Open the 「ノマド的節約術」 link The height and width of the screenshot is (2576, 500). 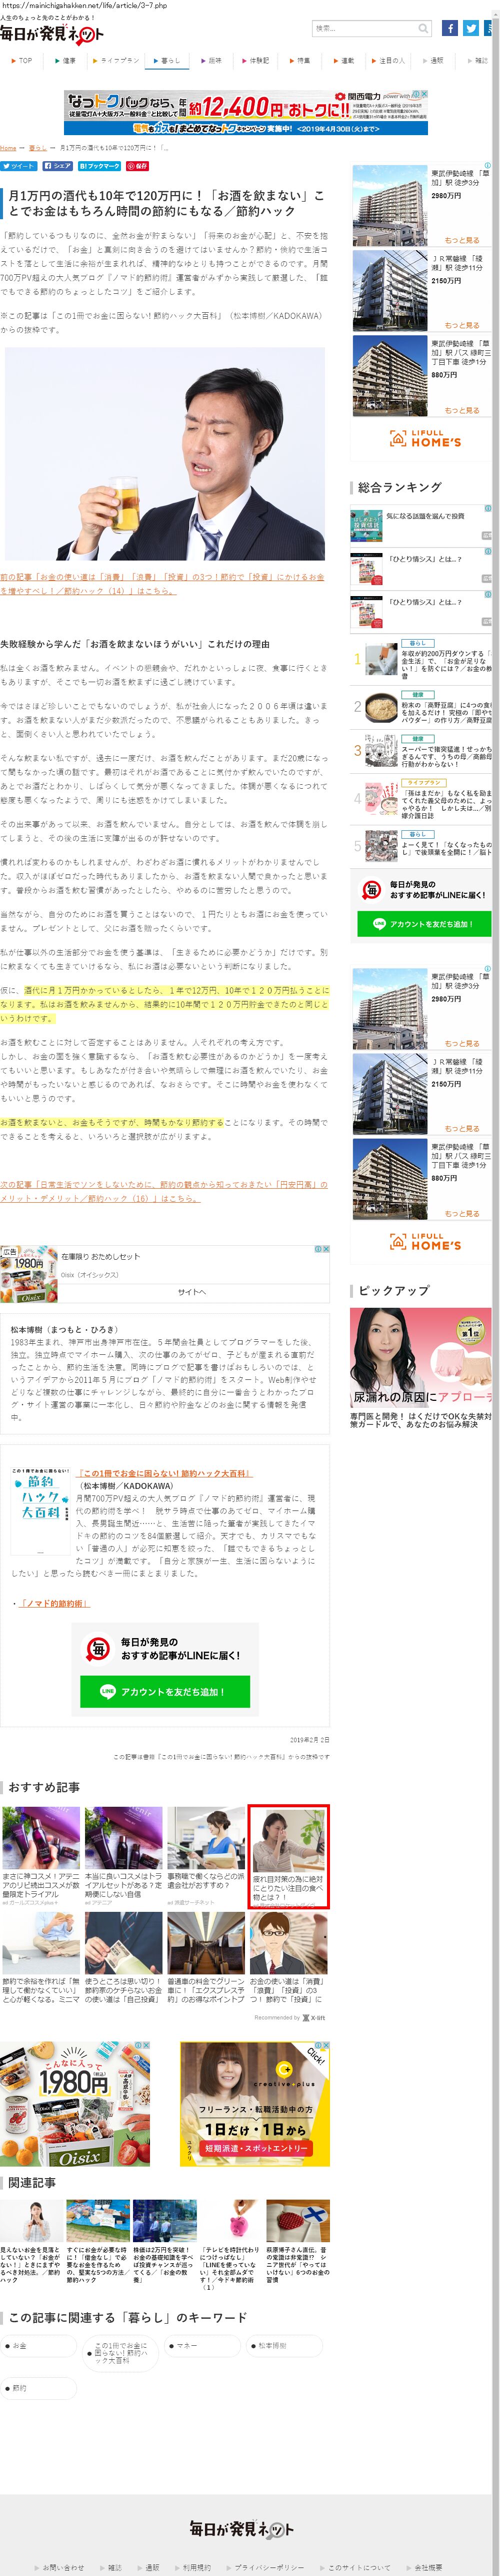coord(54,1604)
